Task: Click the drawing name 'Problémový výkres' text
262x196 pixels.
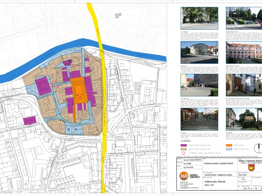Action: (215, 182)
